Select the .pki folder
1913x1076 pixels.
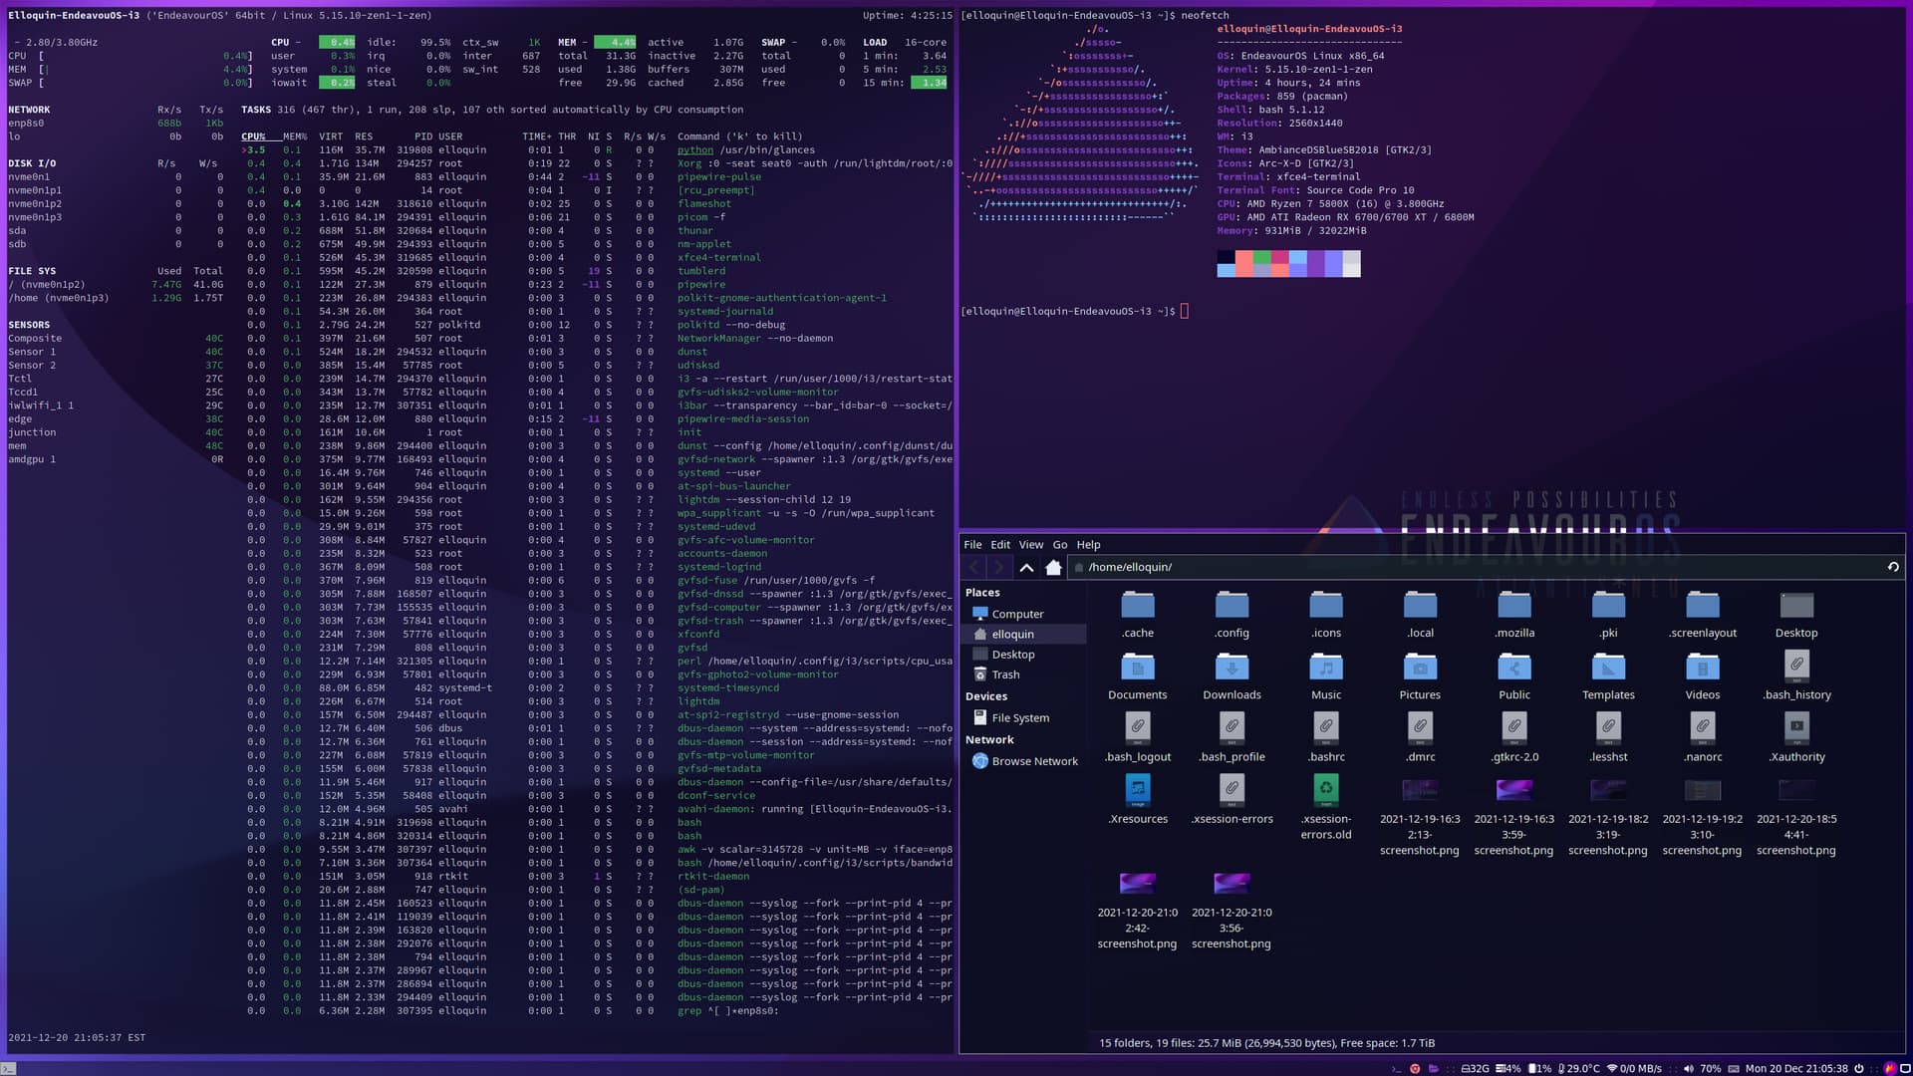[x=1608, y=614]
